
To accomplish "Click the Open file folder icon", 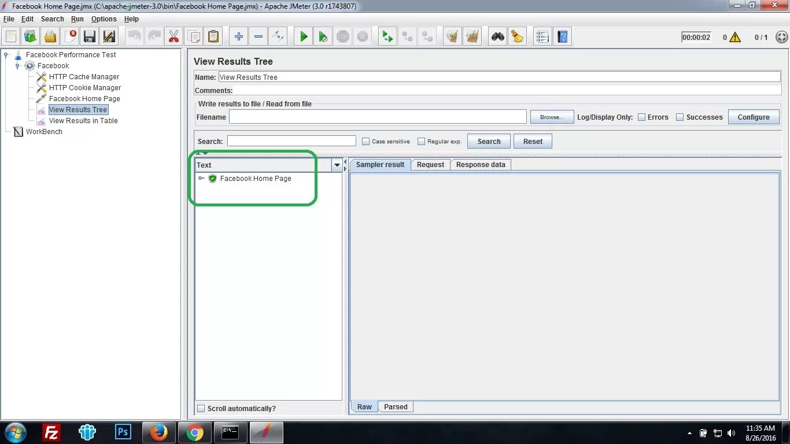I will 50,36.
